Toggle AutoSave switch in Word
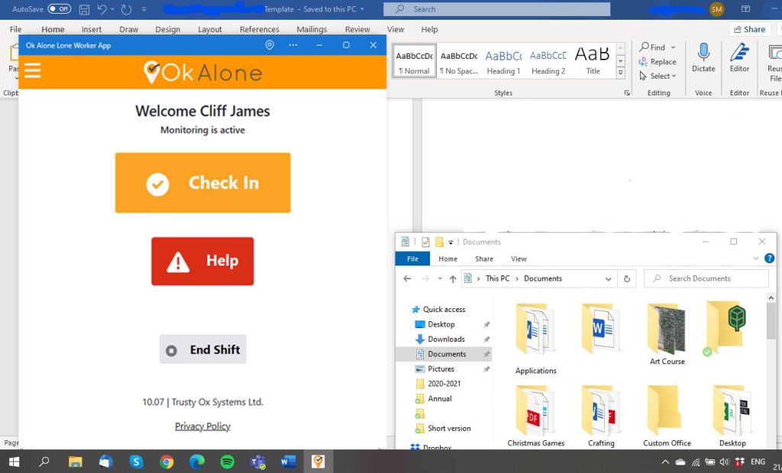The width and height of the screenshot is (782, 473). [x=60, y=9]
